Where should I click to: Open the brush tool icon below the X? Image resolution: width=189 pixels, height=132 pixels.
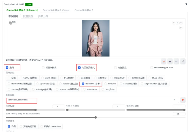click(x=181, y=28)
